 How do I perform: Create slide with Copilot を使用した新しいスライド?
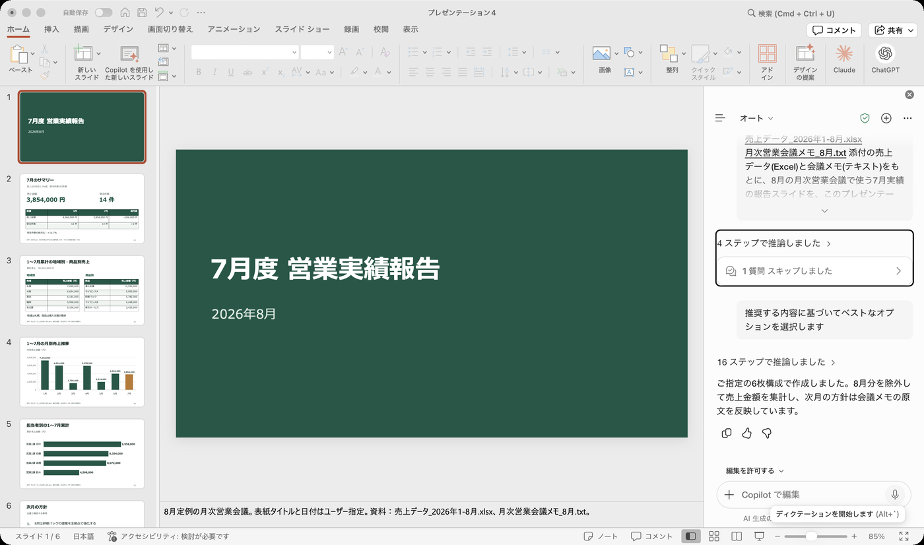coord(129,62)
